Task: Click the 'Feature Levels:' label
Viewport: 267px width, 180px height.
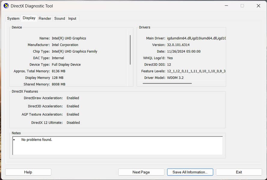Action: click(153, 71)
